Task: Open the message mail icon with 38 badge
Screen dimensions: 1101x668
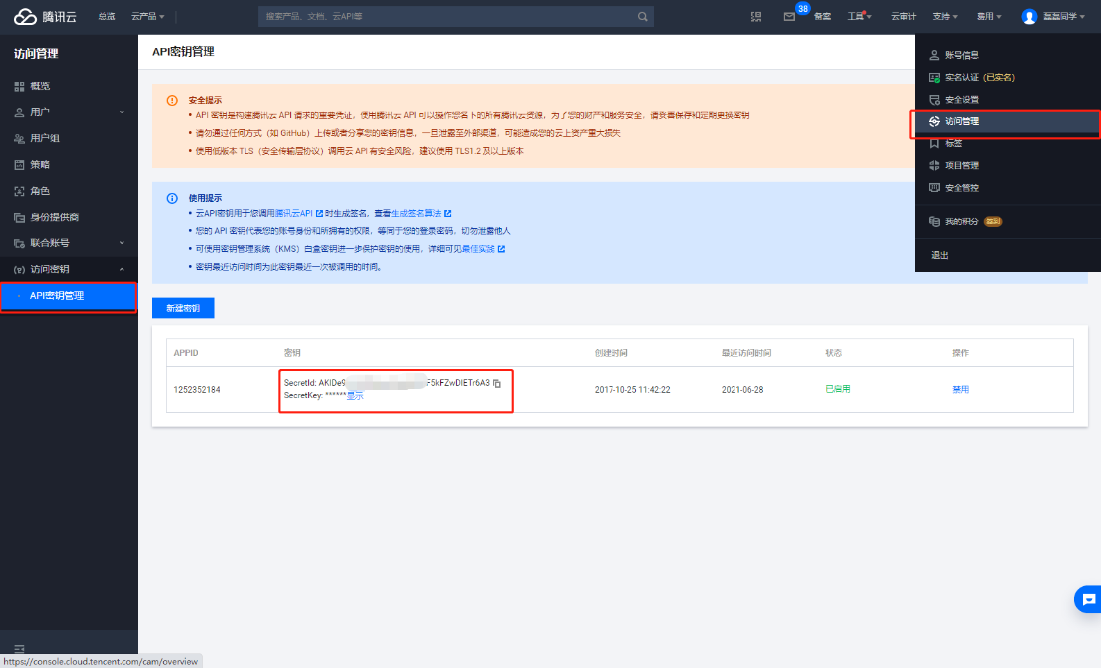Action: 789,17
